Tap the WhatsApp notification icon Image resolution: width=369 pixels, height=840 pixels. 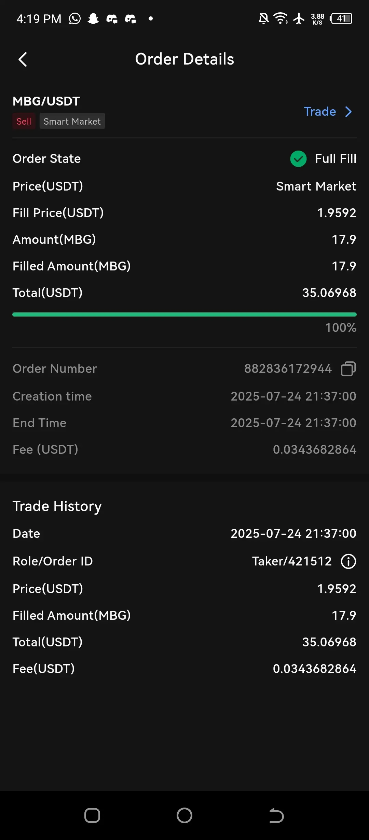click(75, 18)
